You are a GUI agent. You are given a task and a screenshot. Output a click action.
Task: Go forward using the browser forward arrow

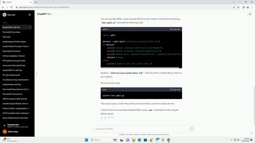[7, 7]
